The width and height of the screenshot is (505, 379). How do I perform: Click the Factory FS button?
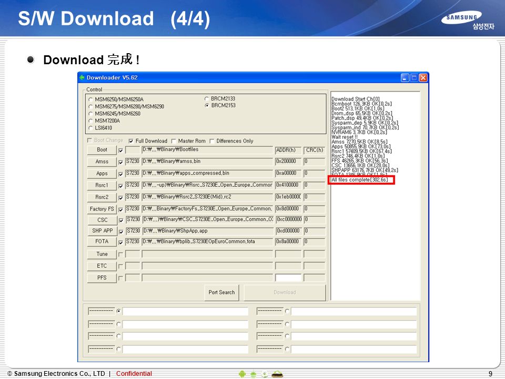[102, 209]
